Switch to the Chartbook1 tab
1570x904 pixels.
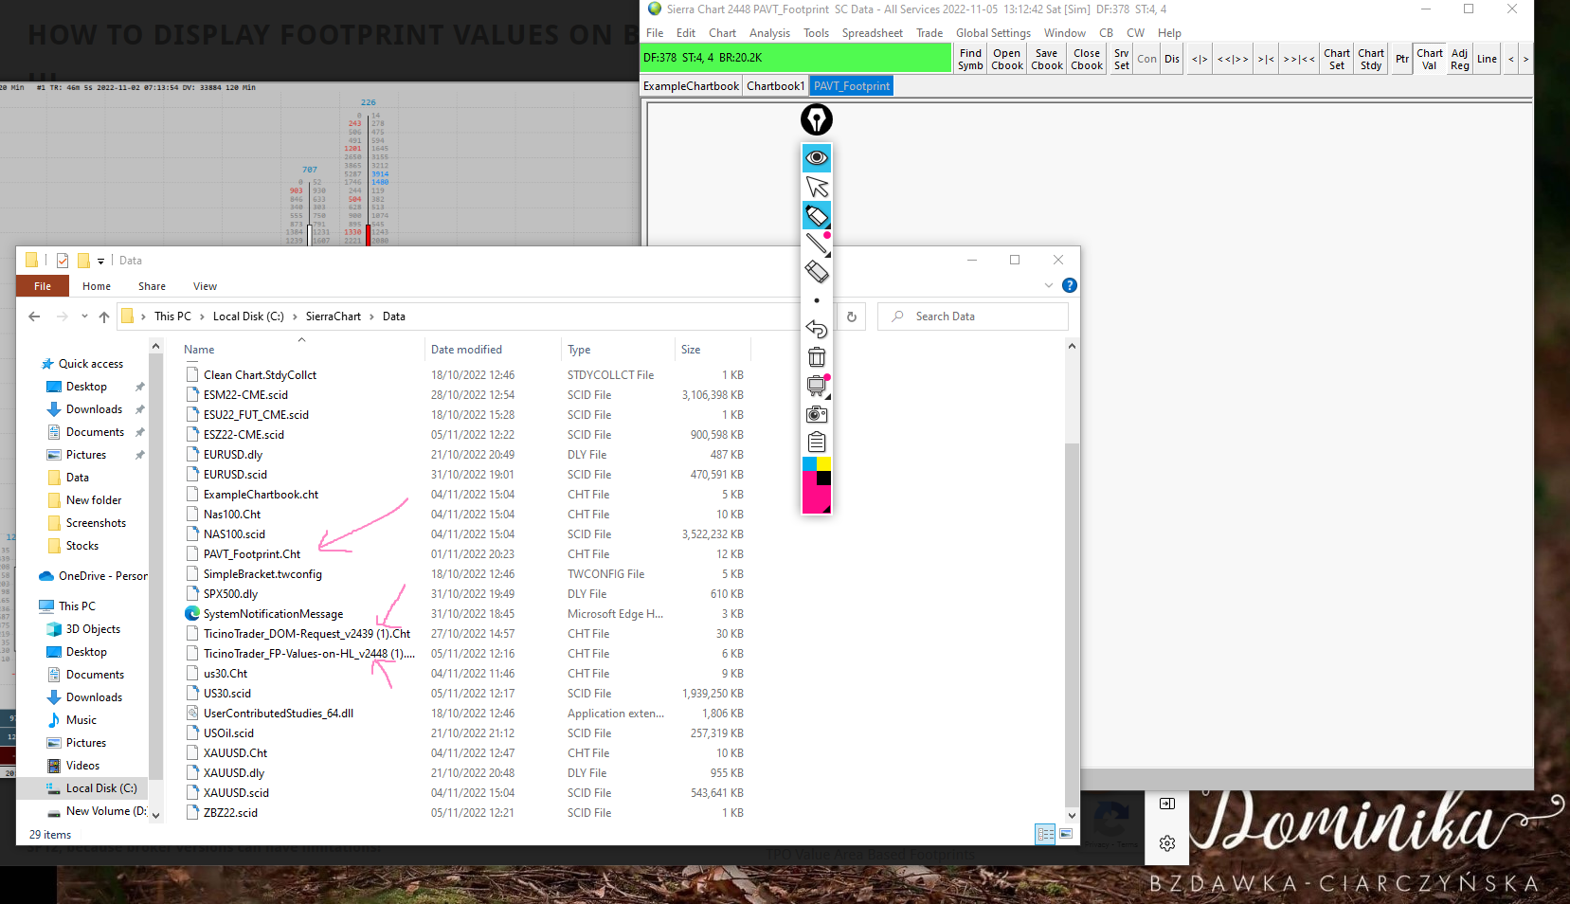coord(776,86)
